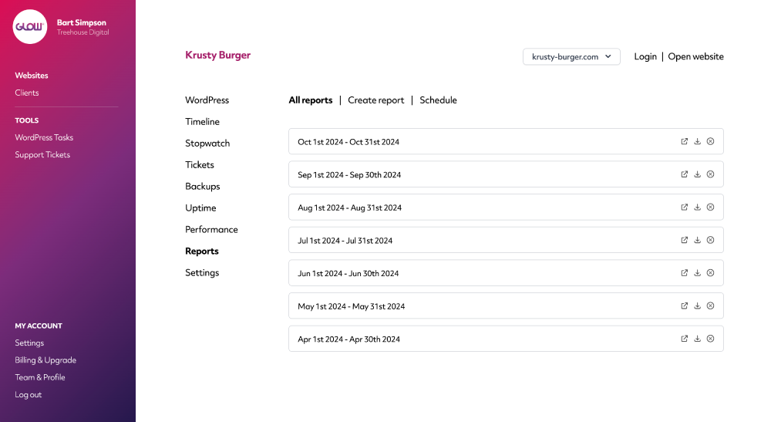The width and height of the screenshot is (771, 422).
Task: Download the Jul 1st 2024 report
Action: pos(697,240)
